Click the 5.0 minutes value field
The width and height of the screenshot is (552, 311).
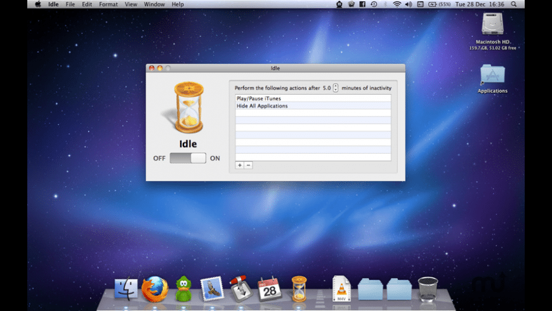(327, 88)
